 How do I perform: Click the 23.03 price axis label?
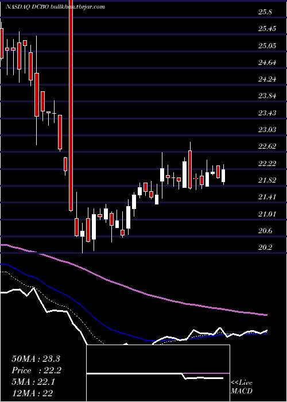tap(267, 130)
